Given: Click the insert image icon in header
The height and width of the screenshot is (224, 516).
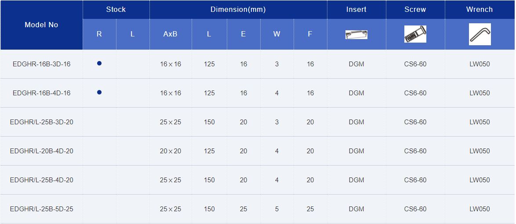Looking at the screenshot, I should click(x=356, y=35).
